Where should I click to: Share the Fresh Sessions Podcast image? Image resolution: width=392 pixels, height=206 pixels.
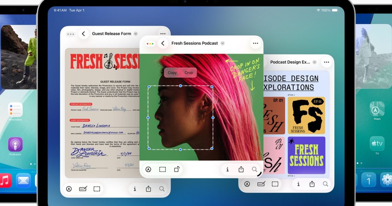click(241, 169)
